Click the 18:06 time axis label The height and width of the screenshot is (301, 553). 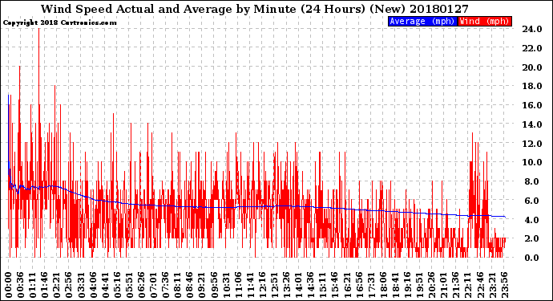(x=383, y=285)
